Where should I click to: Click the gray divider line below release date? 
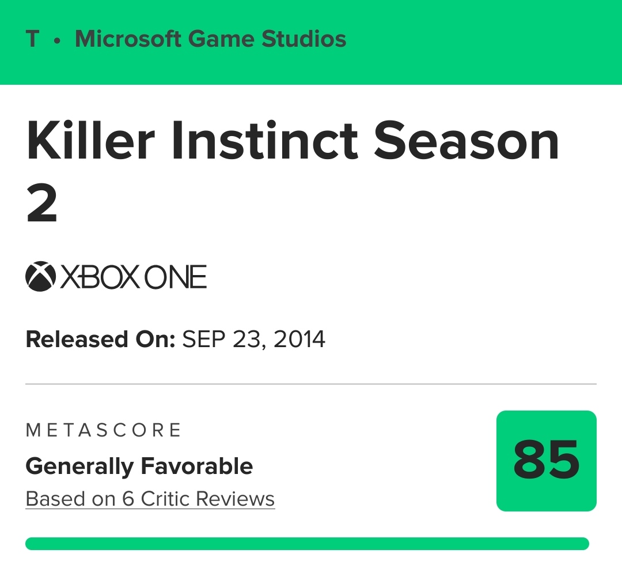coord(311,383)
